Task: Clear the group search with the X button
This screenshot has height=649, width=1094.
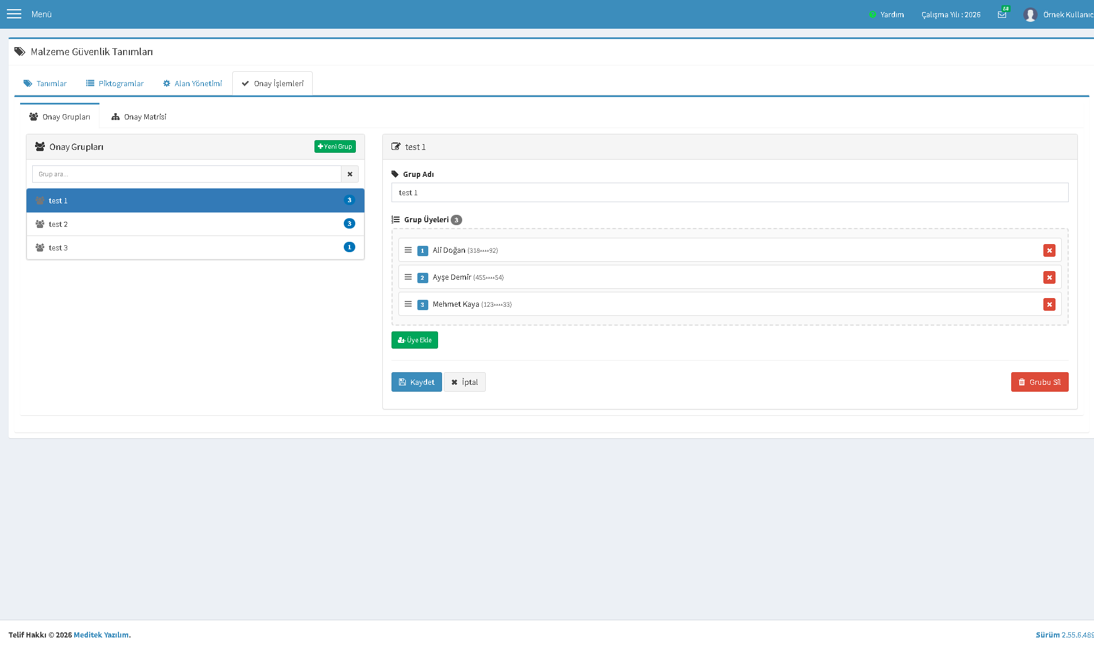Action: (350, 174)
